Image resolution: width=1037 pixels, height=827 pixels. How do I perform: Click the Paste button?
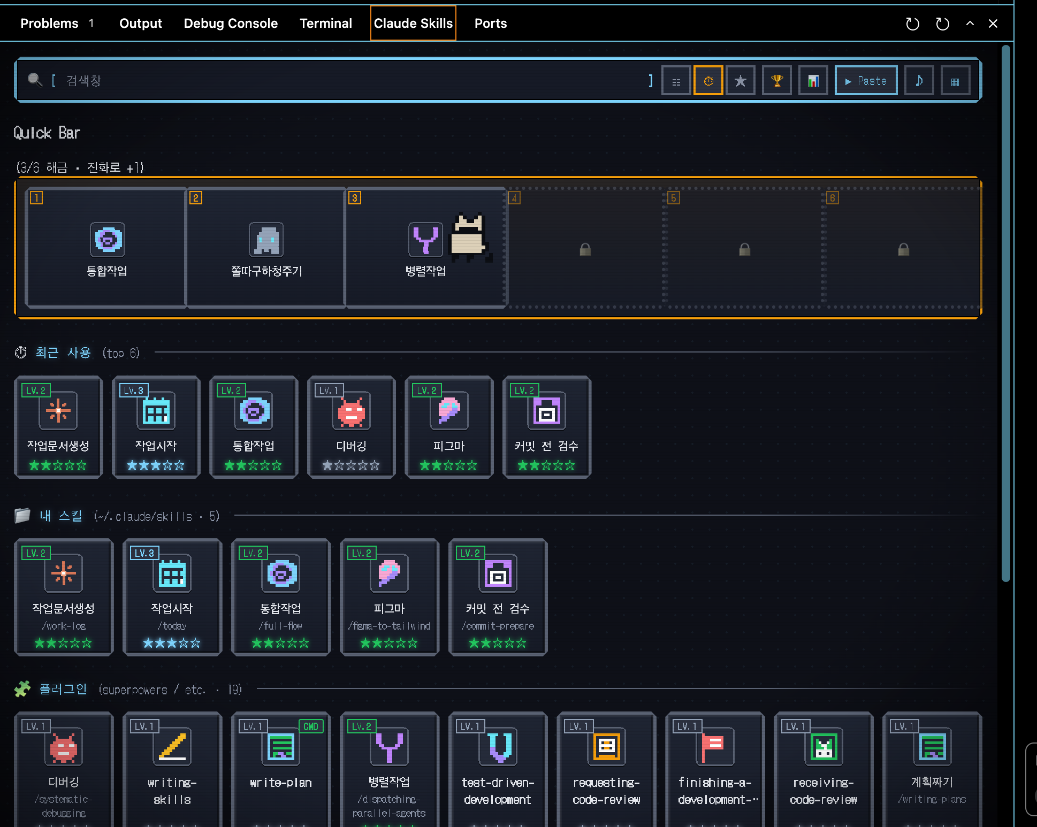pos(866,81)
